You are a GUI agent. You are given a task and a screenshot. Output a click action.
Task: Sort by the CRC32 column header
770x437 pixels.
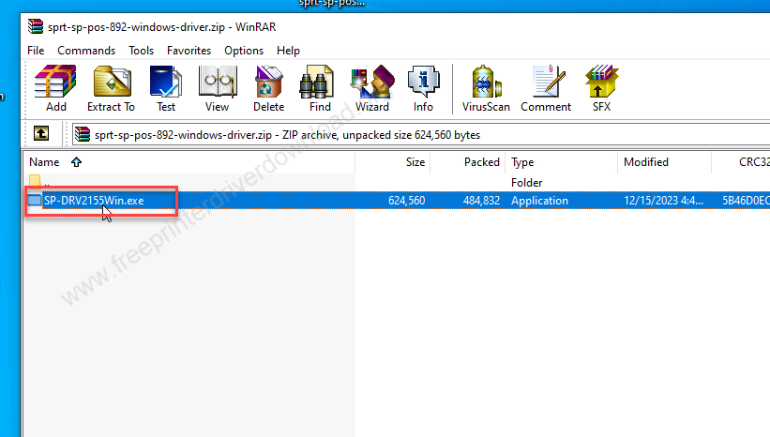pyautogui.click(x=741, y=162)
